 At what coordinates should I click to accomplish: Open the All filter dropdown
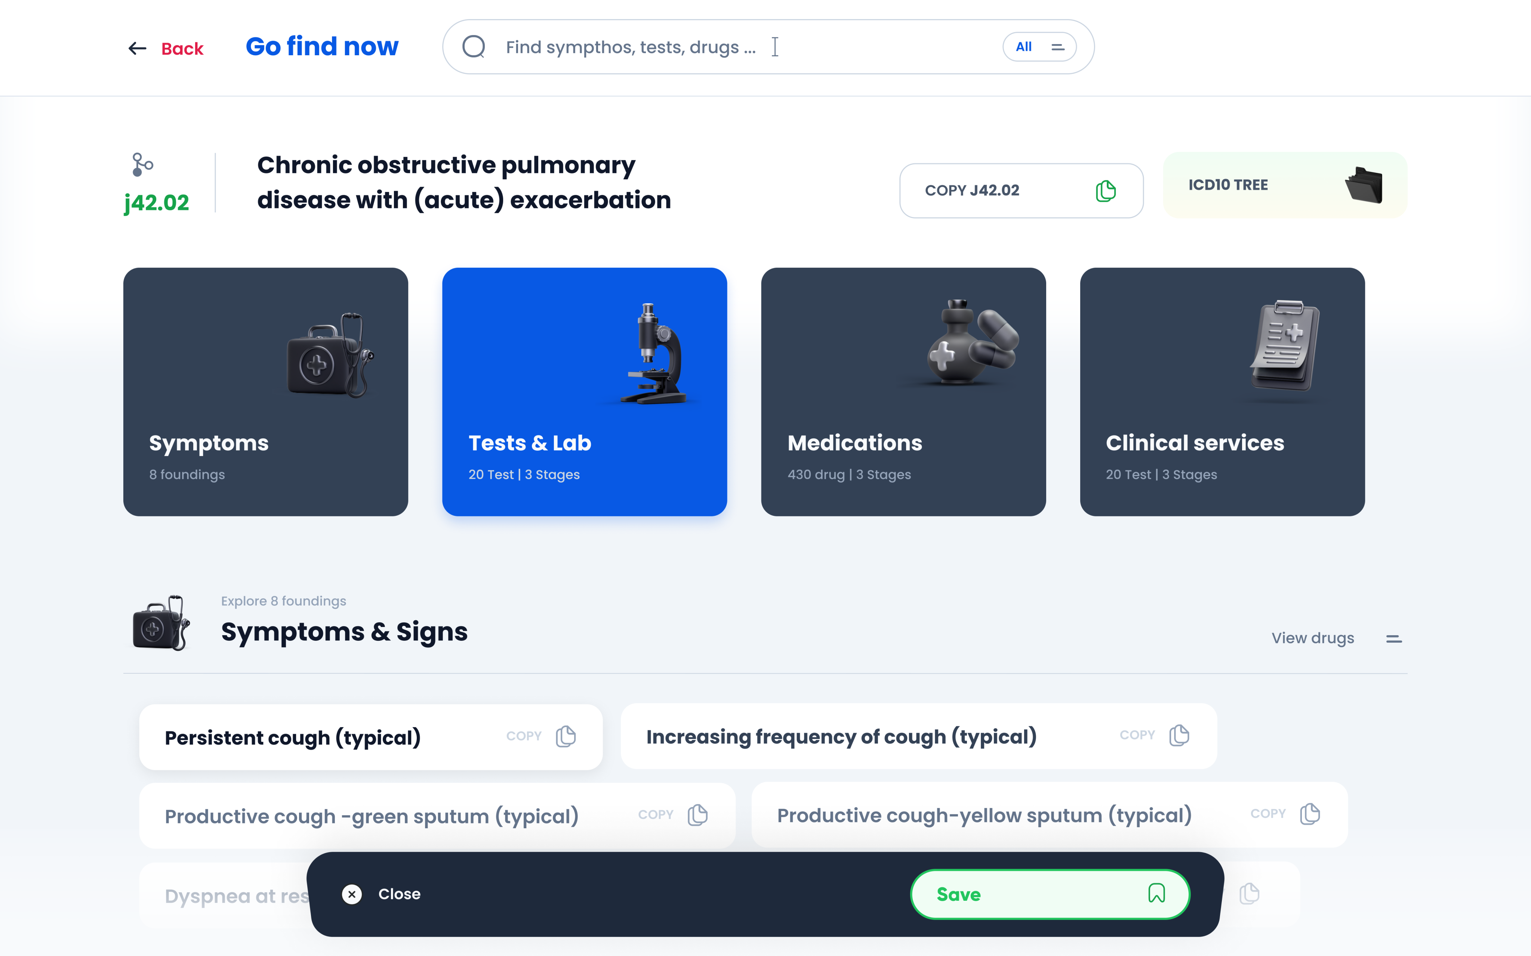1039,47
